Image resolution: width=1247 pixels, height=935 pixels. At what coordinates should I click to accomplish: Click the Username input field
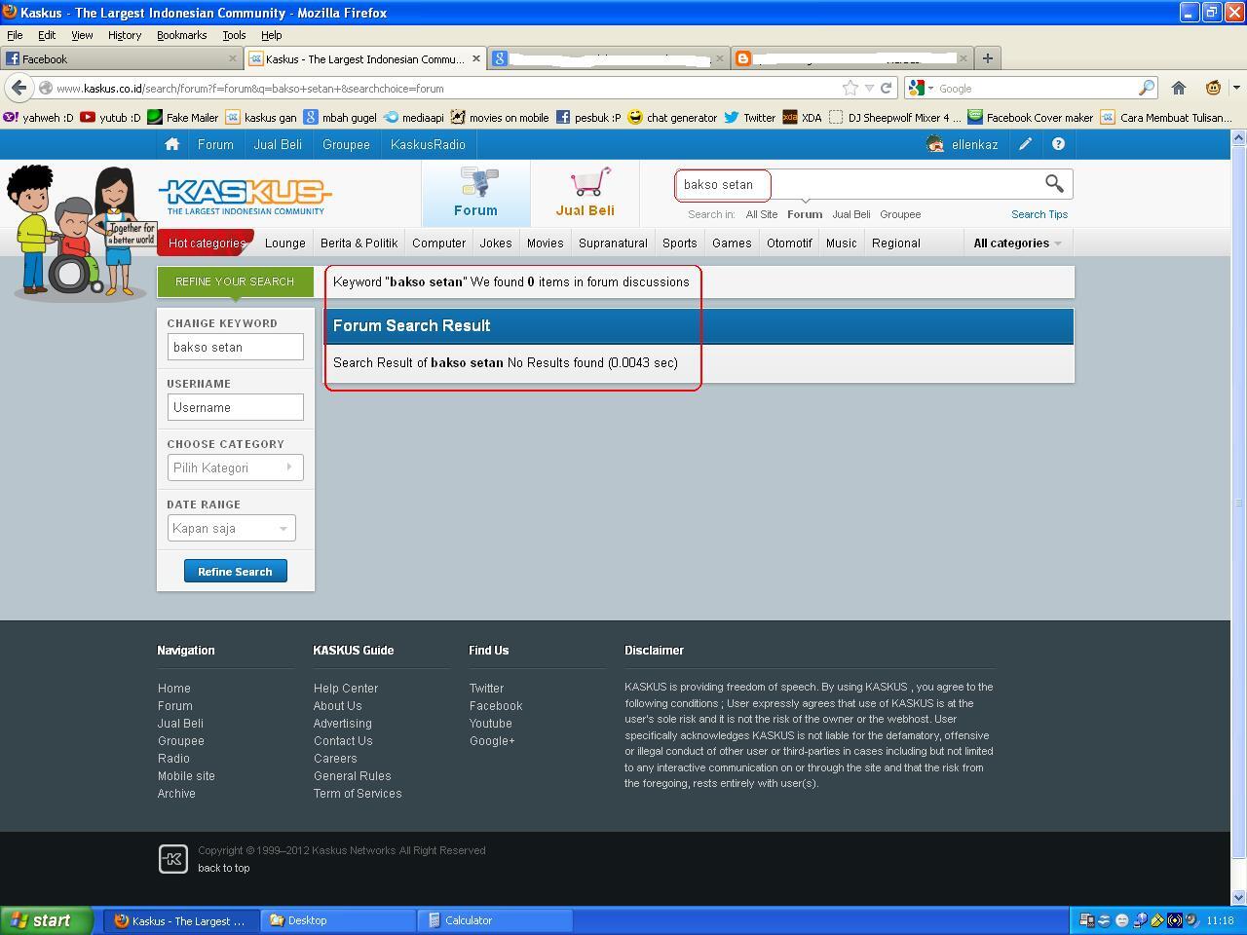(x=235, y=407)
